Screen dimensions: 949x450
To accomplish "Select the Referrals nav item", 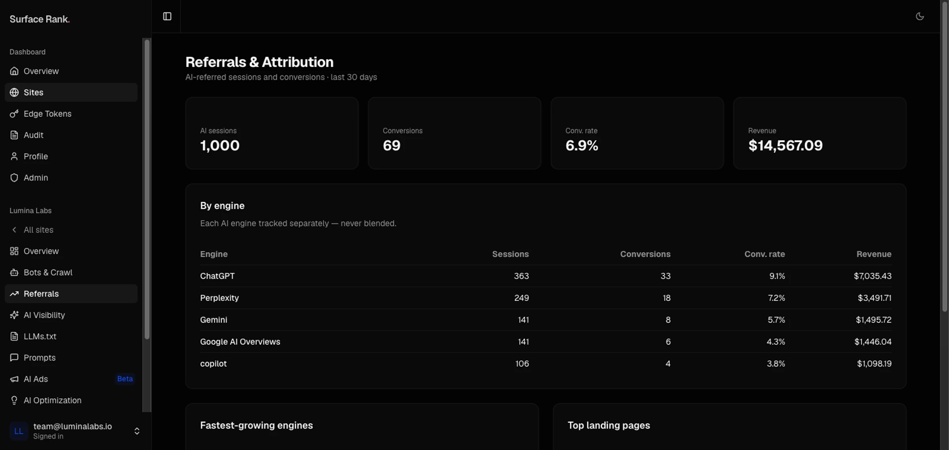I will coord(71,294).
